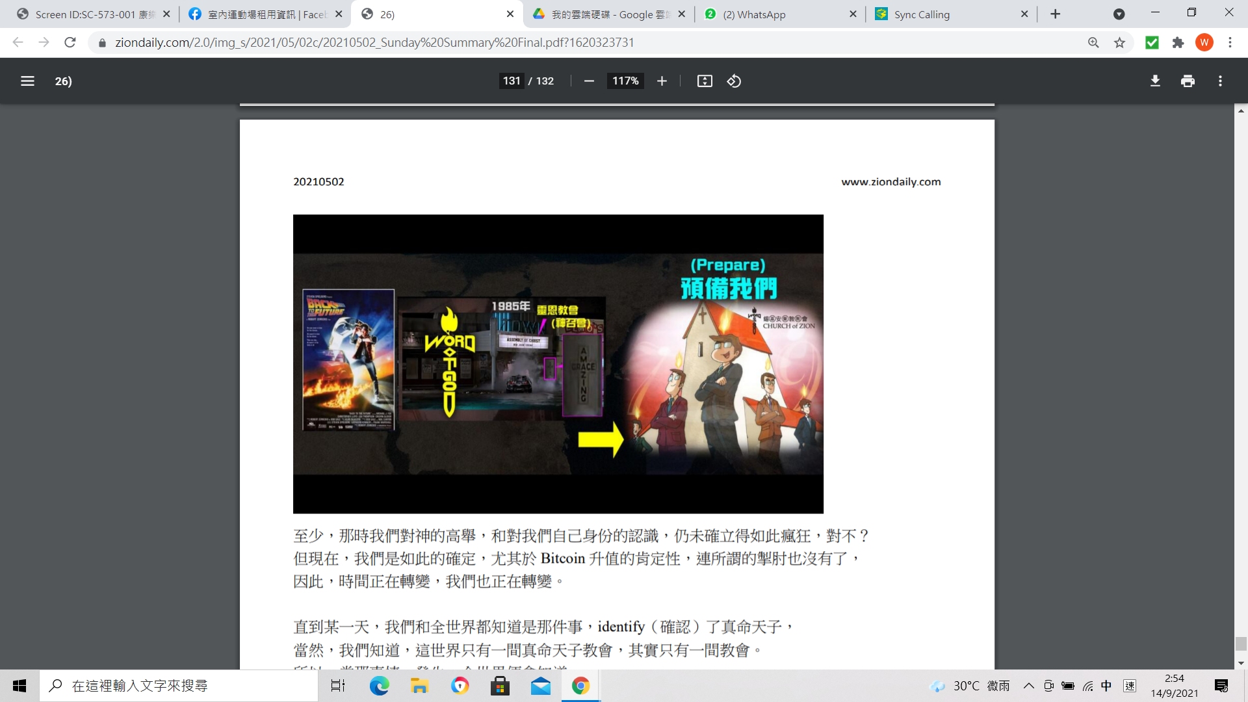Go forward in browser history
Viewport: 1248px width, 702px height.
(44, 42)
